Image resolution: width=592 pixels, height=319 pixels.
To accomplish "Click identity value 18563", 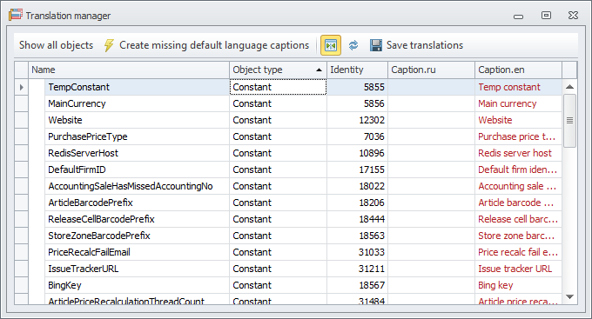I will [372, 236].
